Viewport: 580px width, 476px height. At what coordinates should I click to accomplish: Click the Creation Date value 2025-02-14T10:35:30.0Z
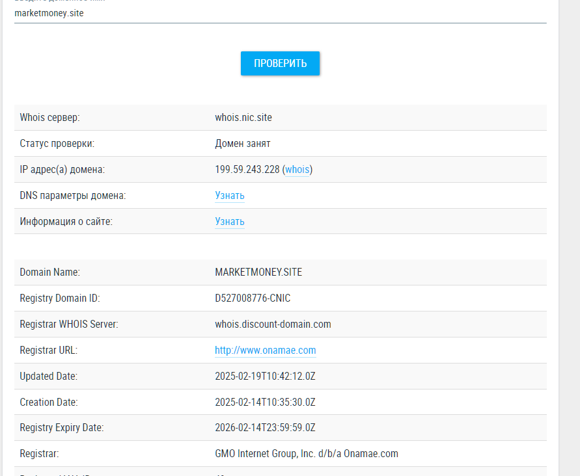265,402
